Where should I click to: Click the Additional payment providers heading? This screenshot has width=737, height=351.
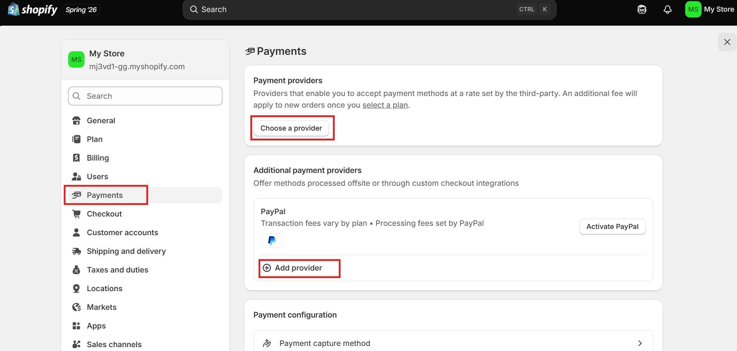307,170
